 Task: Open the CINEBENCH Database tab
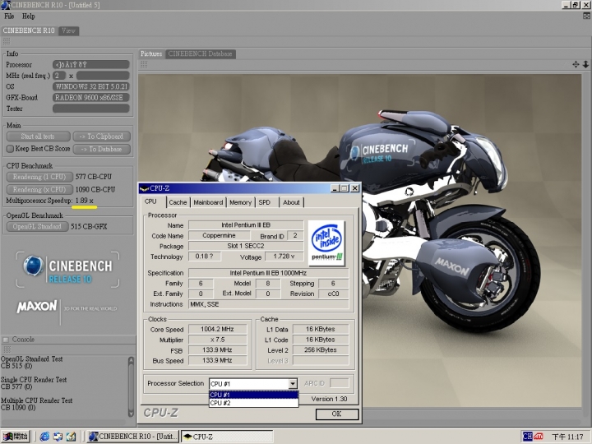[200, 54]
